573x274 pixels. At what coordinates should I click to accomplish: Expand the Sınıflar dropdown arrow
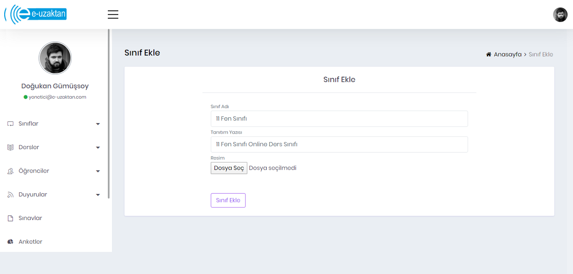[x=98, y=124]
